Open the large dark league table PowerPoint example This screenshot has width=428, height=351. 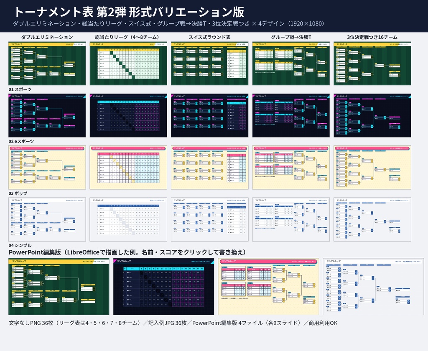(164, 287)
